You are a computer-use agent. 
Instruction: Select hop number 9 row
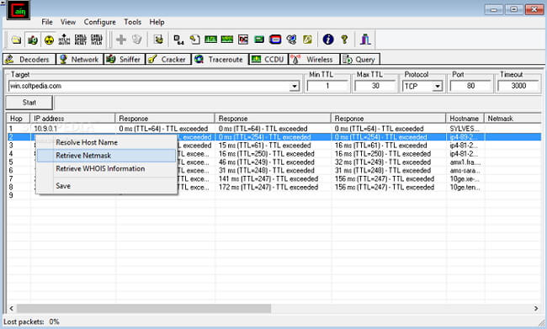point(11,195)
